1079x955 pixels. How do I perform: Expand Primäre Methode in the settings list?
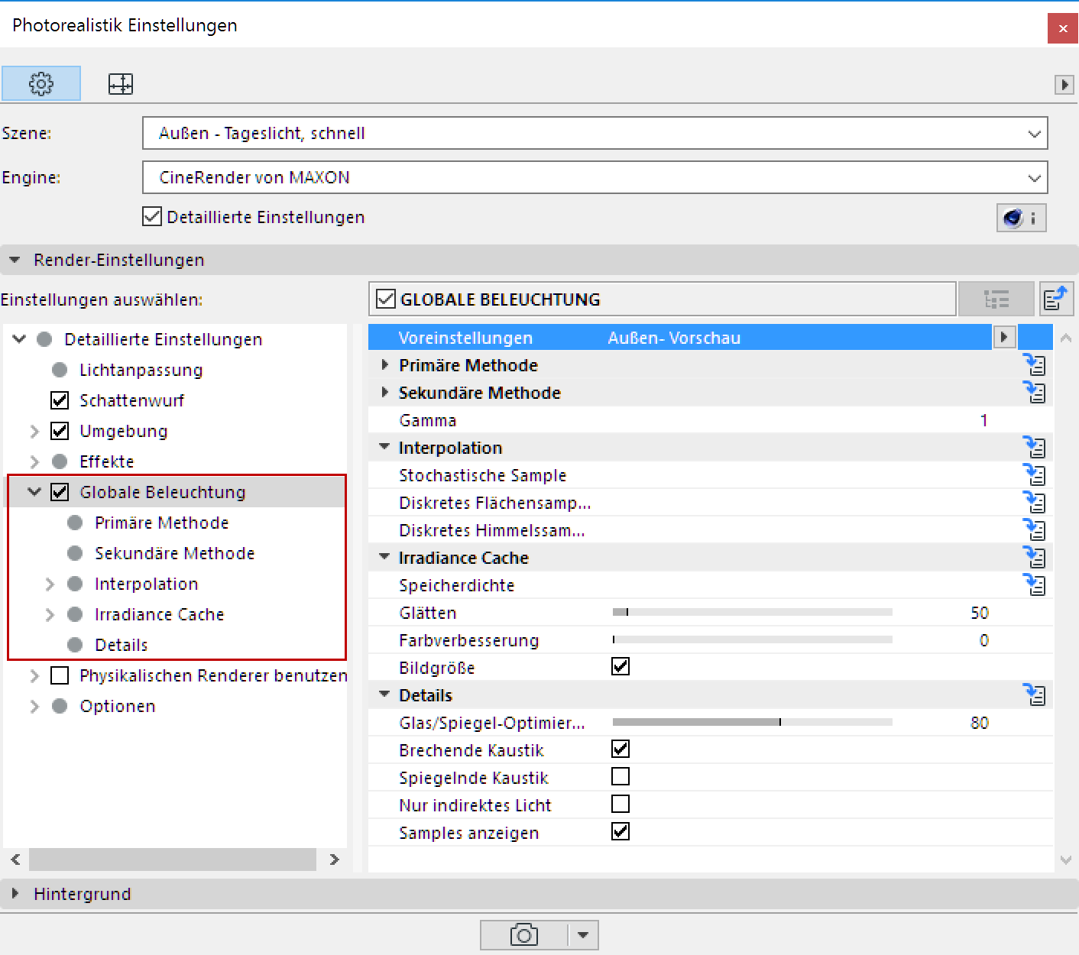click(384, 365)
